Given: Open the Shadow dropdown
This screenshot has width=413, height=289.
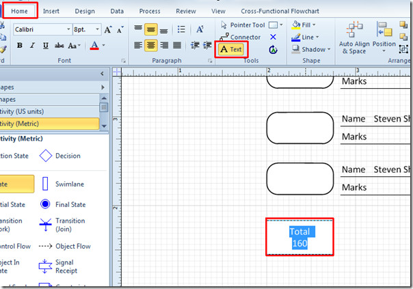Looking at the screenshot, I should [x=311, y=49].
